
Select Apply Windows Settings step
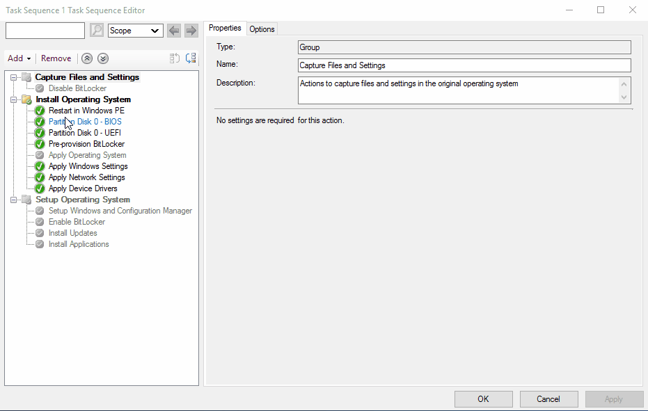(x=88, y=166)
